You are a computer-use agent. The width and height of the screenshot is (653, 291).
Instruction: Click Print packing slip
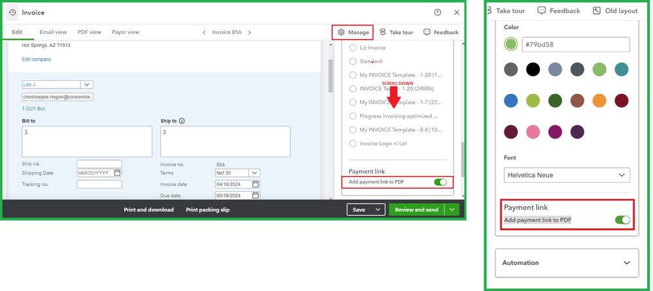[208, 209]
